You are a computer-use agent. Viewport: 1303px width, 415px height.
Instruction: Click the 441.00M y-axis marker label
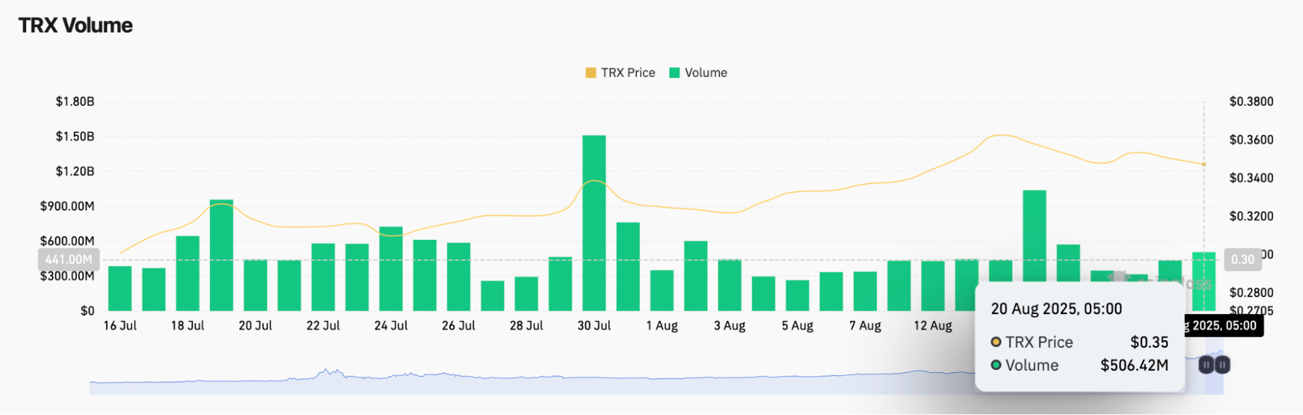pyautogui.click(x=69, y=260)
